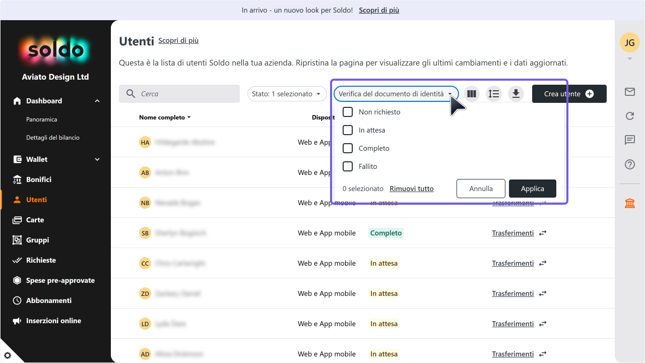
Task: Click the Gruppi icon in sidebar
Action: [17, 240]
